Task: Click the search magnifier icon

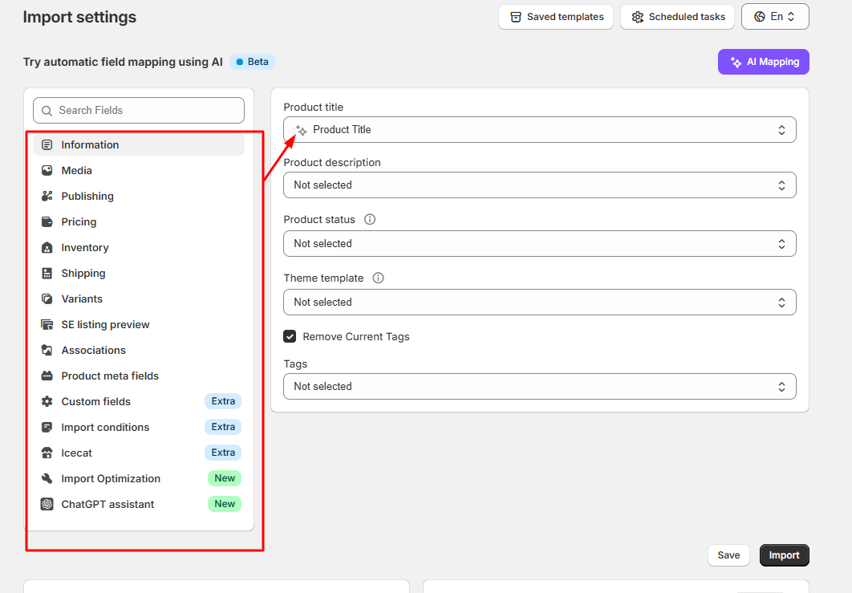Action: tap(47, 111)
